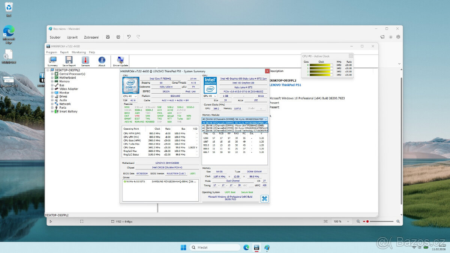This screenshot has height=253, width=450.
Task: Open Edge from the taskbar
Action: pyautogui.click(x=246, y=247)
